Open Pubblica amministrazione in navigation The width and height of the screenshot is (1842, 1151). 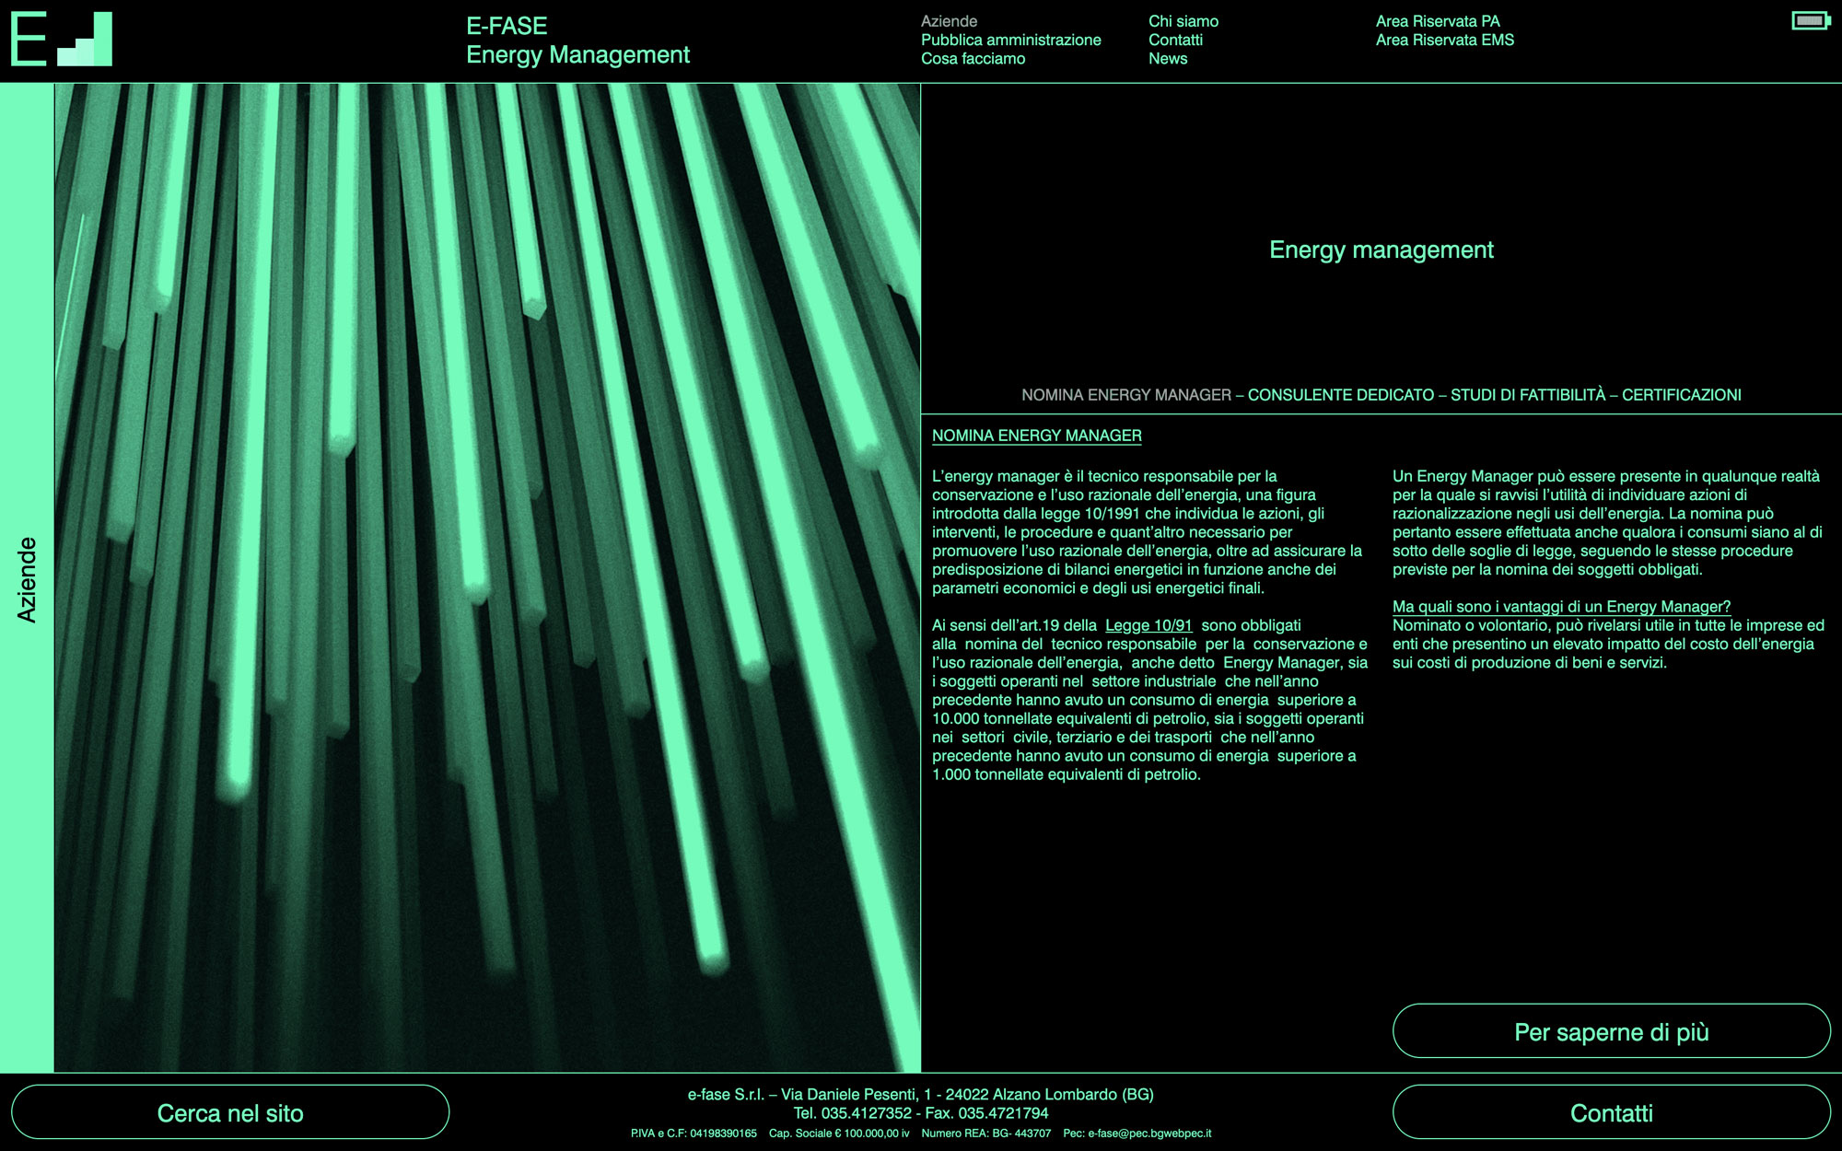pyautogui.click(x=1010, y=40)
